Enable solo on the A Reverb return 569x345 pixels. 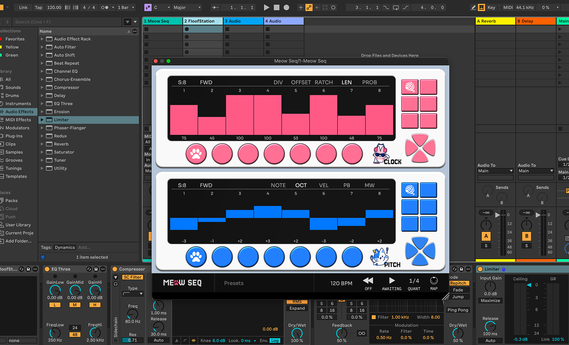486,245
